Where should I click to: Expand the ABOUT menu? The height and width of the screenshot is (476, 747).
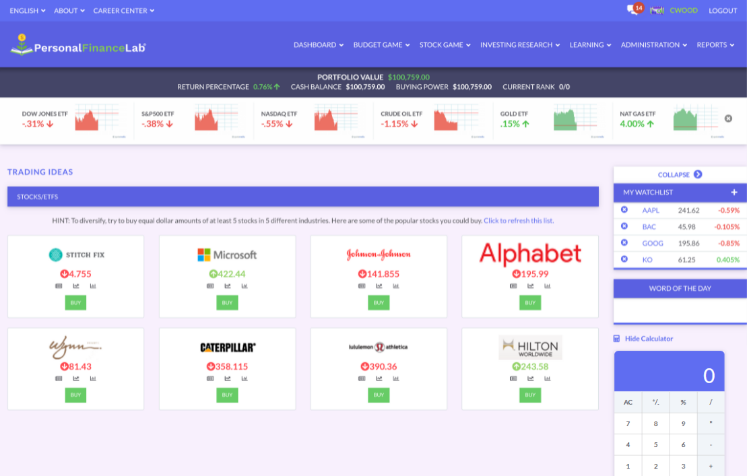click(x=69, y=11)
